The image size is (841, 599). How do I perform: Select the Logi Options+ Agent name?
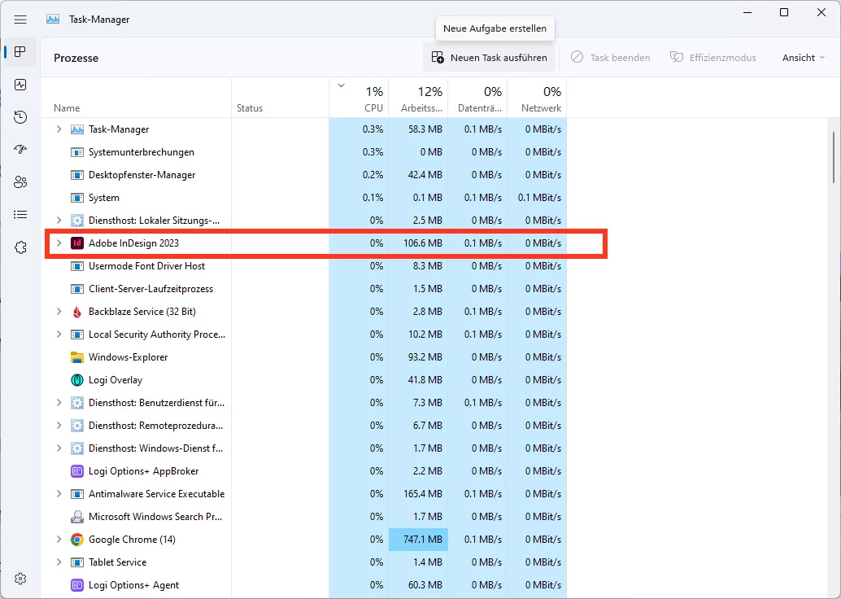[x=133, y=585]
